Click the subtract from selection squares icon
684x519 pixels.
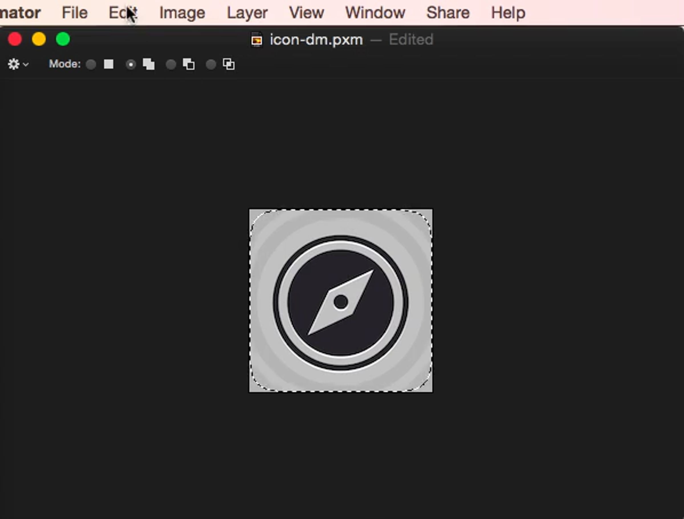tap(189, 64)
